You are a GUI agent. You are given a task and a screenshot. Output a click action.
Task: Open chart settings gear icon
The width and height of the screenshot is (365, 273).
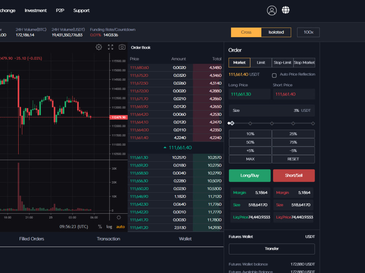pos(99,47)
